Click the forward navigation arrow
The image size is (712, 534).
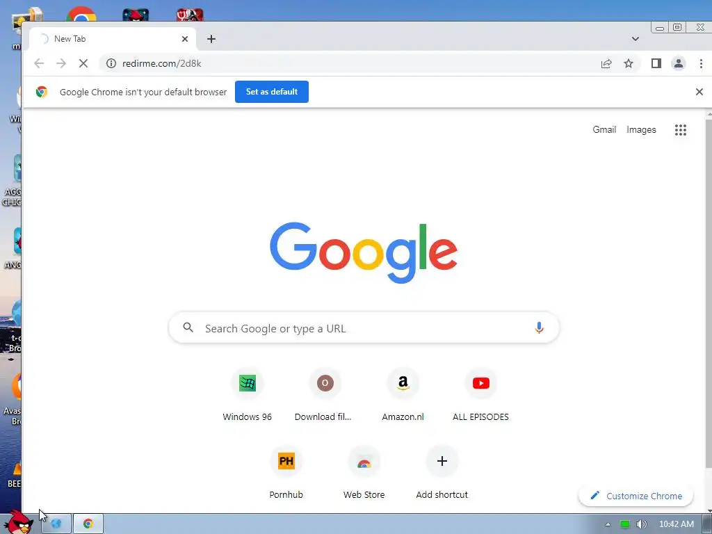[61, 63]
